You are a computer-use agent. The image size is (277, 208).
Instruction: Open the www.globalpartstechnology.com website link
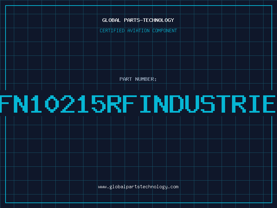(x=138, y=187)
